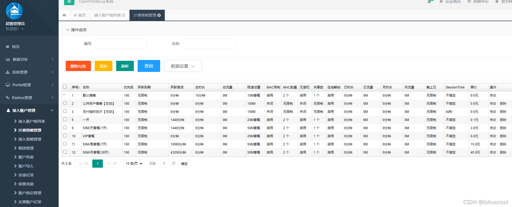Click the 认证首页 link in top bar
Image resolution: width=512 pixels, height=207 pixels.
click(453, 1)
